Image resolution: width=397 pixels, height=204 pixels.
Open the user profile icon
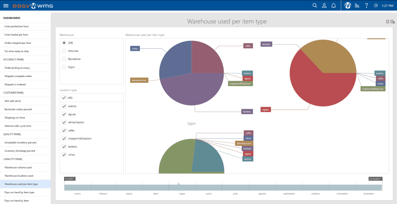pos(324,5)
